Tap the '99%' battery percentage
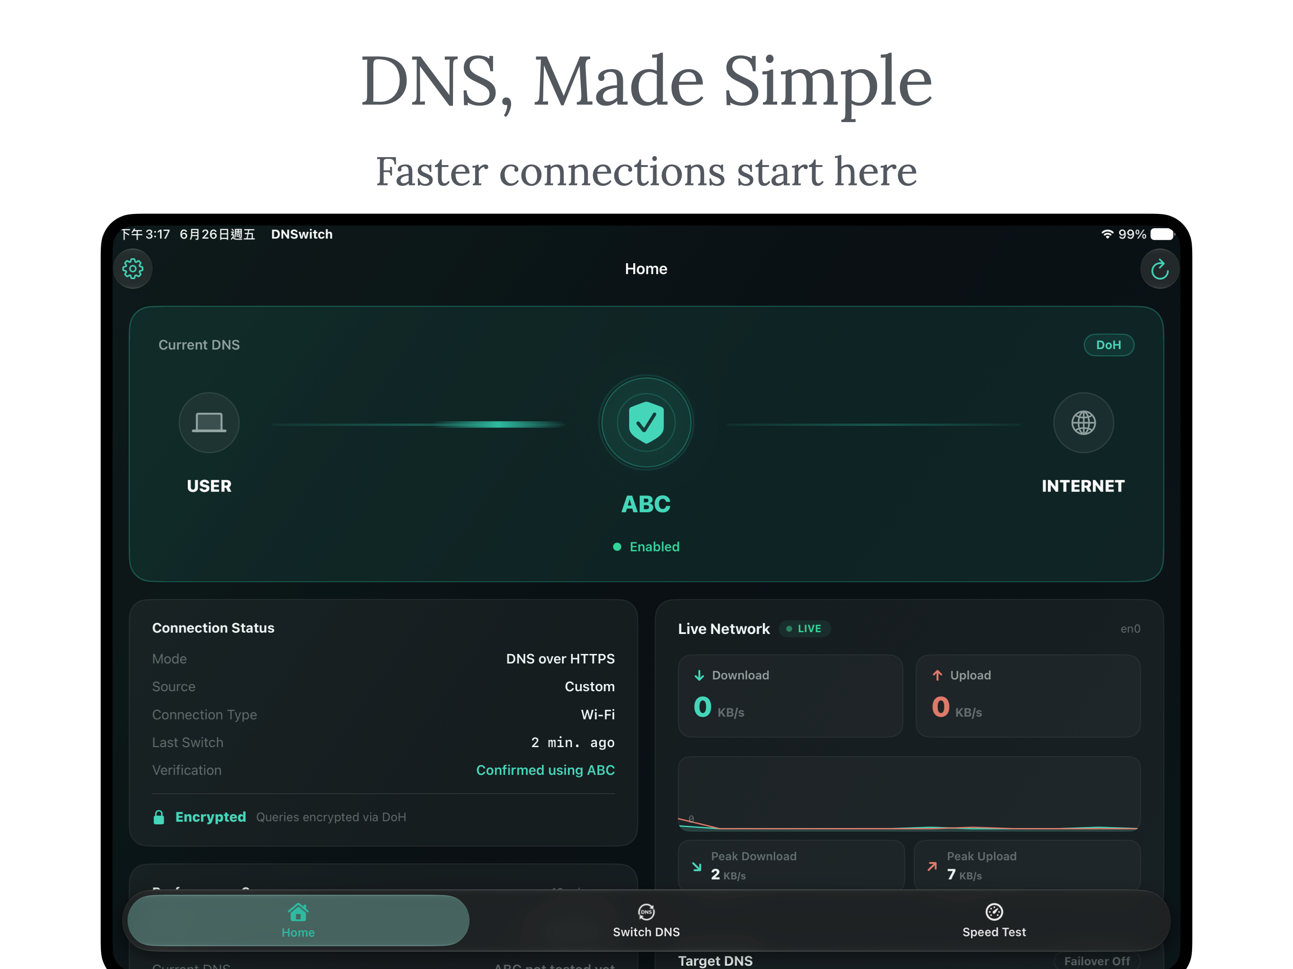Screen dimensions: 1293x969 pos(1132,234)
